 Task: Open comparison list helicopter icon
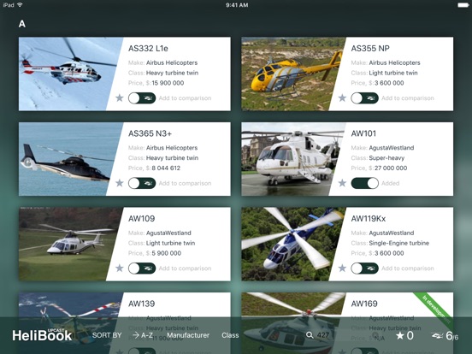point(438,335)
